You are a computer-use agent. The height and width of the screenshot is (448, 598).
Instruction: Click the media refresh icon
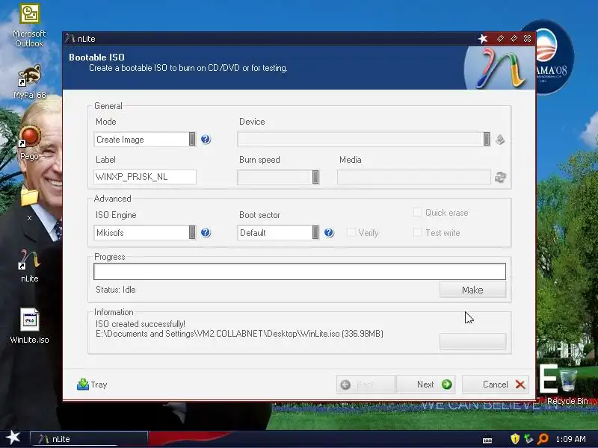tap(500, 177)
